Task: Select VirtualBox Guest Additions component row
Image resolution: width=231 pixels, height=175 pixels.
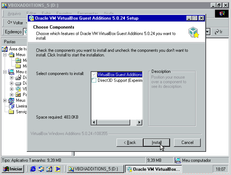Action: (120, 75)
